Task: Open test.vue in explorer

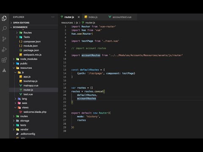Action: pyautogui.click(x=28, y=94)
